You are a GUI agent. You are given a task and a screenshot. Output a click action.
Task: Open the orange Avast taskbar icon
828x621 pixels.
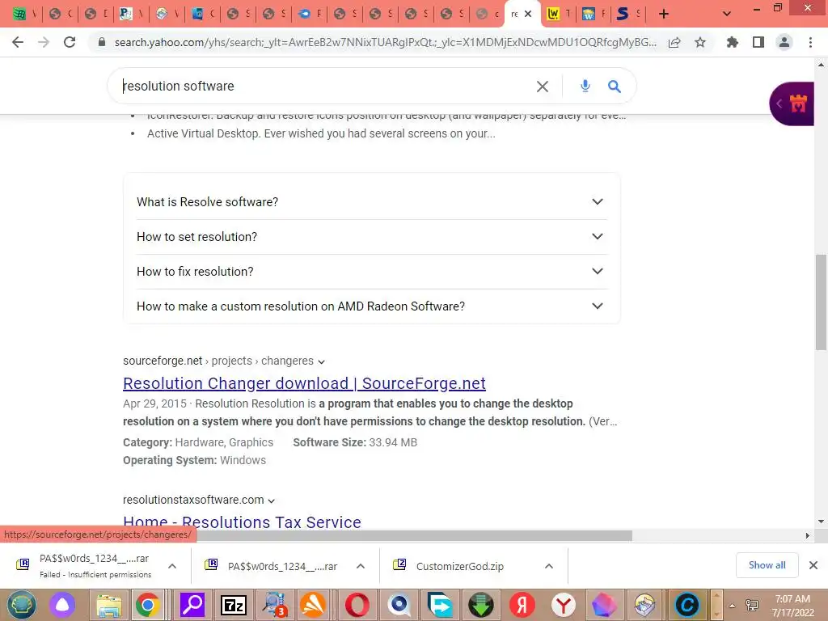point(313,605)
